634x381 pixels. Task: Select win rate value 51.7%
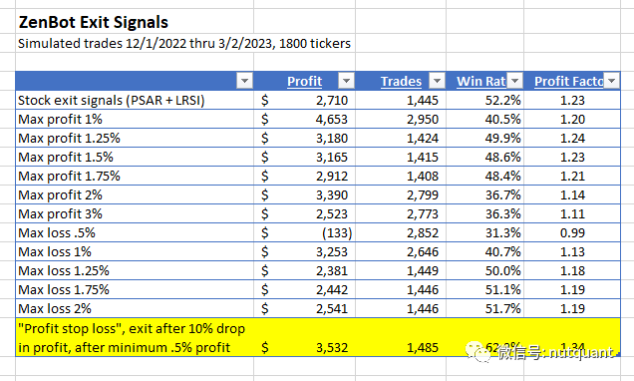tap(503, 309)
